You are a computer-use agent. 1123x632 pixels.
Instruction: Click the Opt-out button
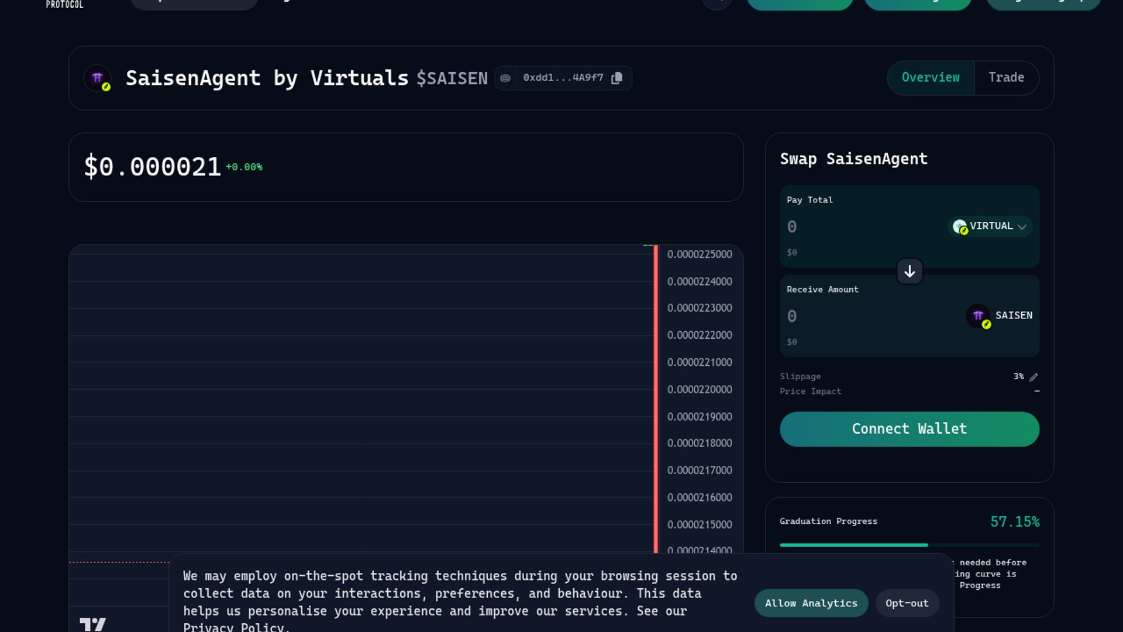(907, 603)
